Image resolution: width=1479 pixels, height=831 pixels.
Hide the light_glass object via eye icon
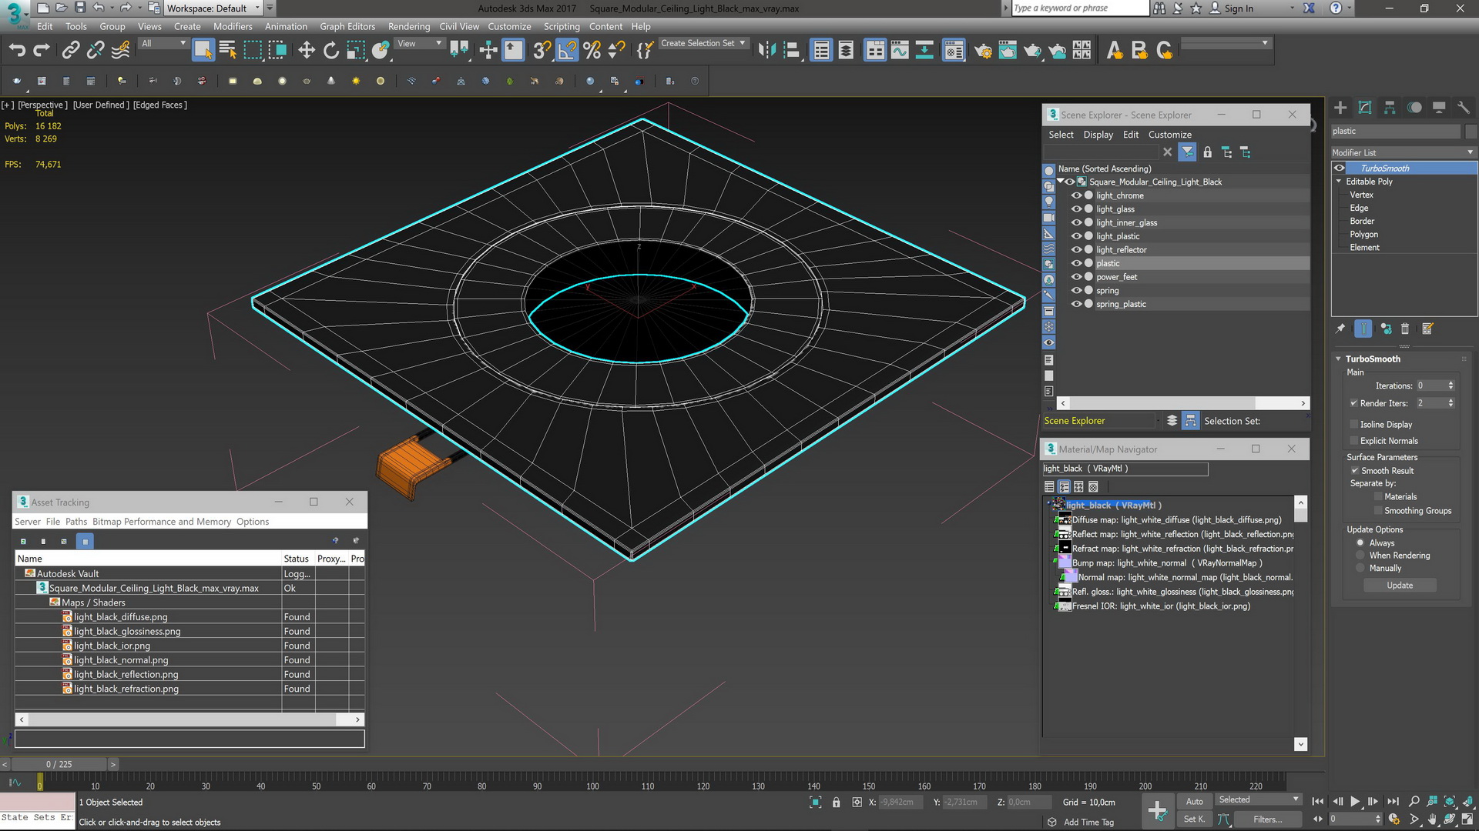pyautogui.click(x=1076, y=209)
